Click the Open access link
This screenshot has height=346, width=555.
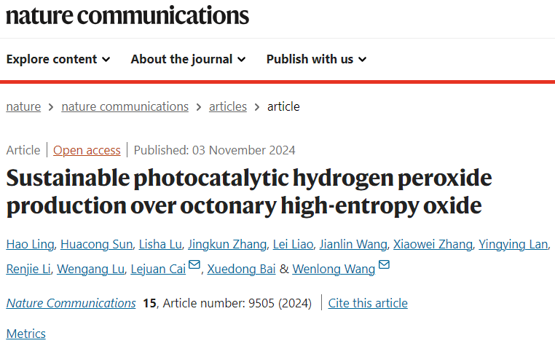[x=87, y=150]
